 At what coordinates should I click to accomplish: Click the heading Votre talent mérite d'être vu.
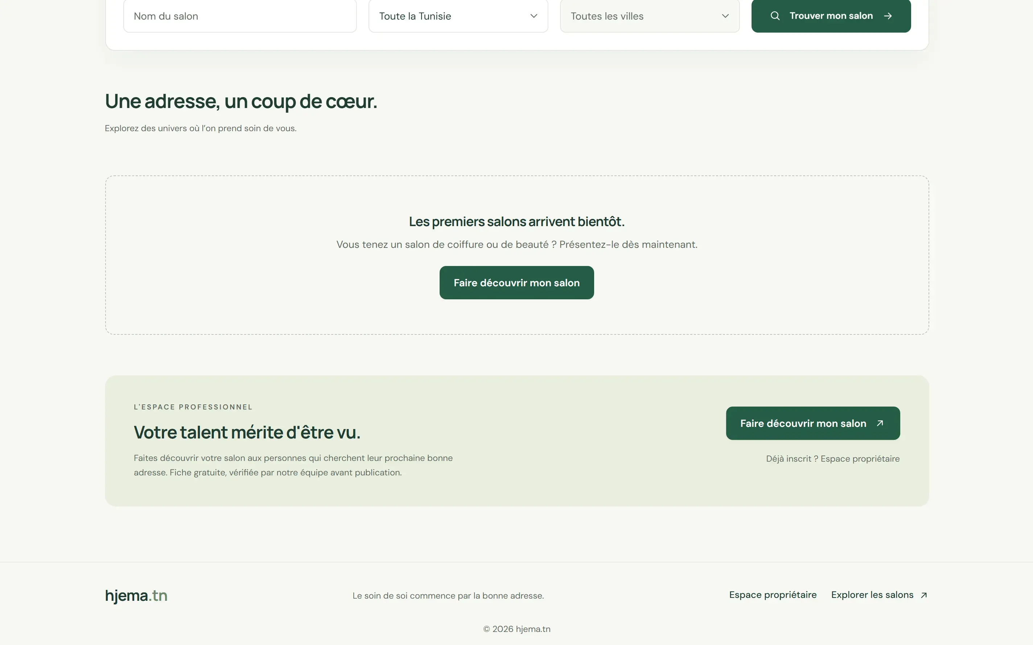coord(247,432)
